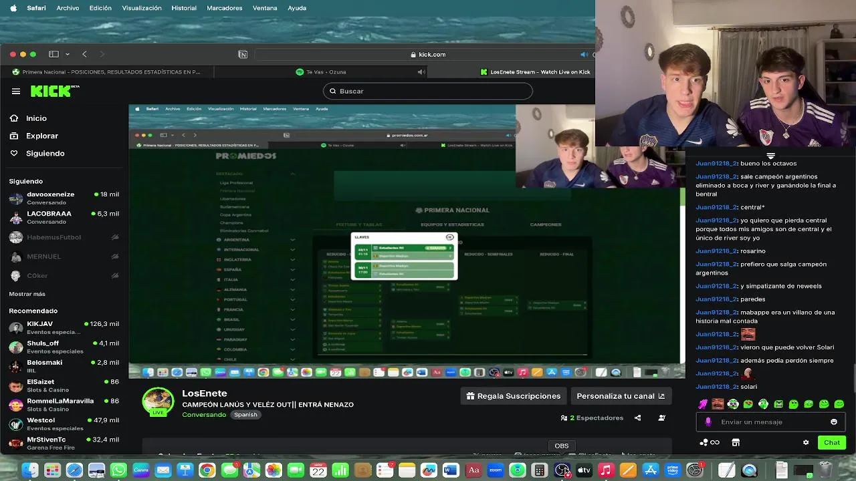The height and width of the screenshot is (481, 856).
Task: Open the Ventana menu
Action: pyautogui.click(x=265, y=8)
